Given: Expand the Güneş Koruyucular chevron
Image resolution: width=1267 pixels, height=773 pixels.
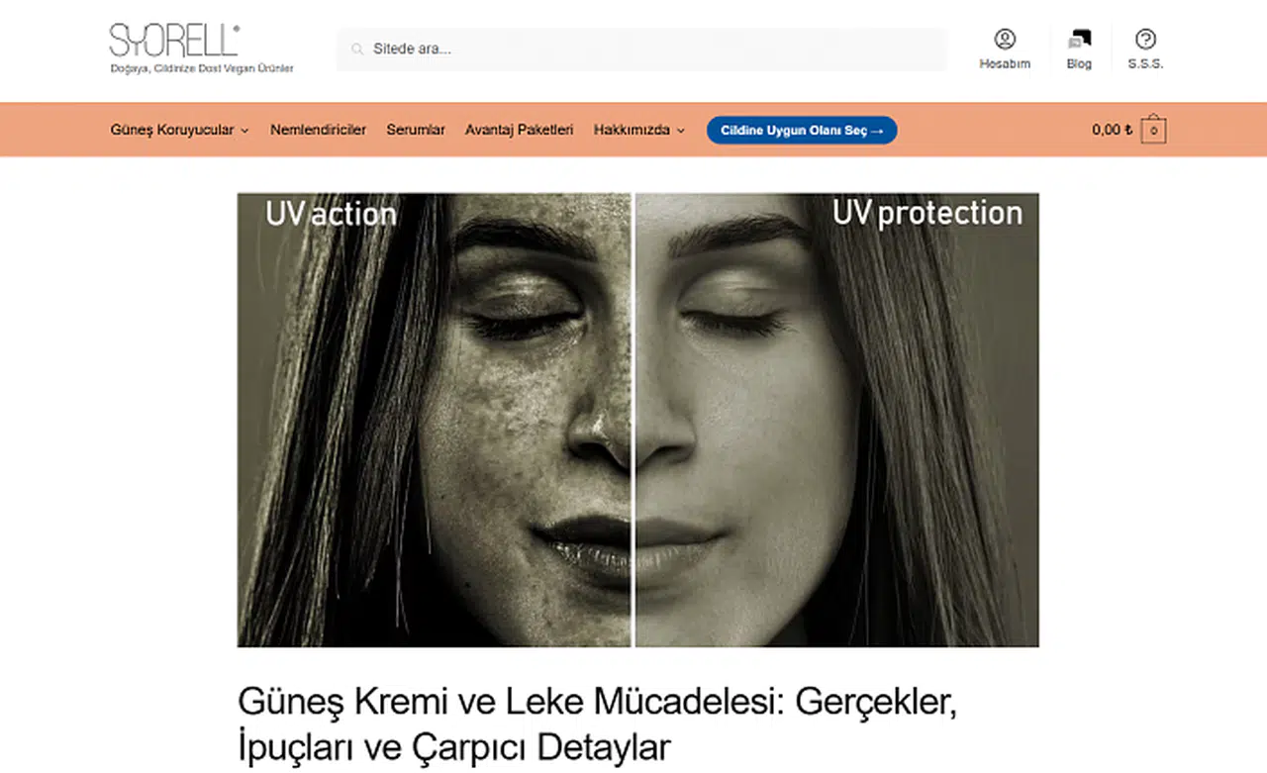Looking at the screenshot, I should (244, 131).
